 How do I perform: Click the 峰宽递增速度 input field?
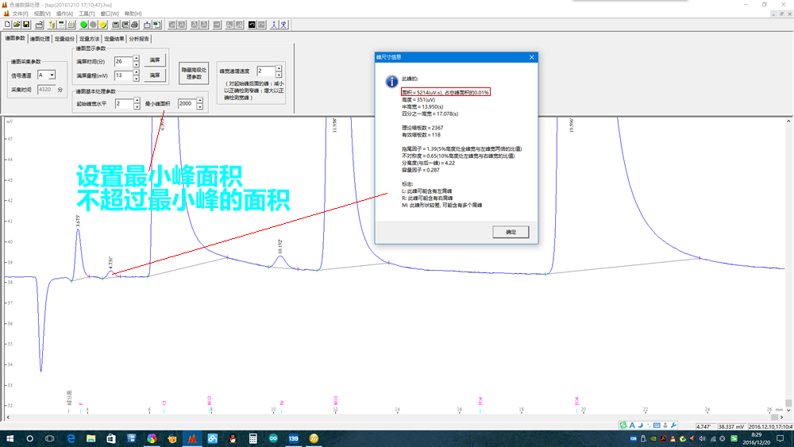[x=266, y=71]
